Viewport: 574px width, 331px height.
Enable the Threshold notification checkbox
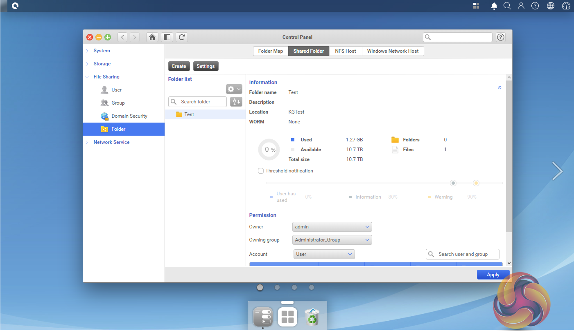point(261,171)
